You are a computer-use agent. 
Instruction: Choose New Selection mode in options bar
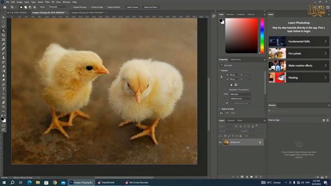pyautogui.click(x=21, y=7)
